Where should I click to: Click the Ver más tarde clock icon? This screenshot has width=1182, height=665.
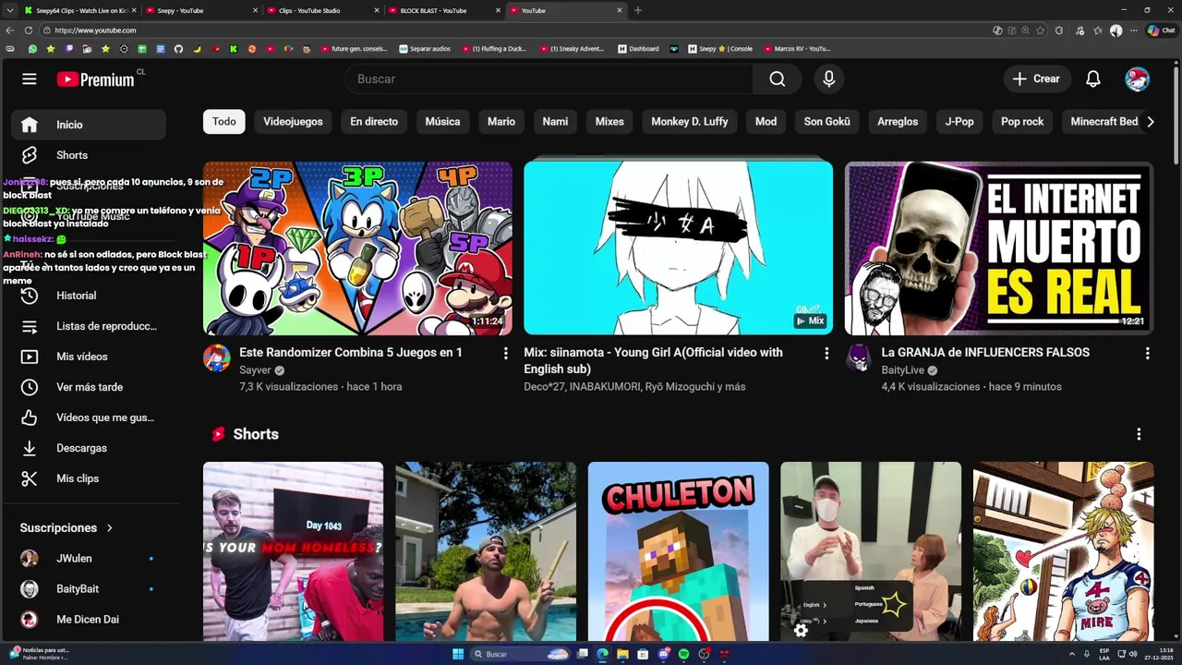[x=30, y=387]
